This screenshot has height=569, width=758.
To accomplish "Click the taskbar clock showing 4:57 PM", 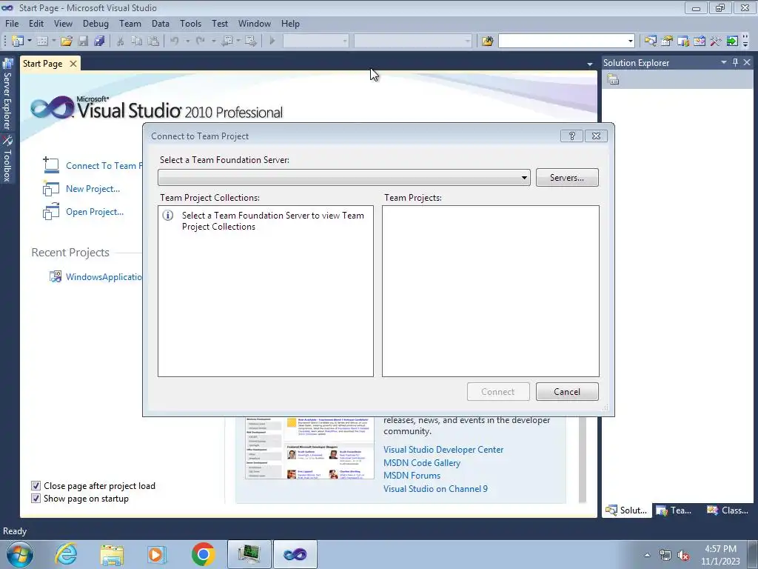I will pyautogui.click(x=720, y=555).
